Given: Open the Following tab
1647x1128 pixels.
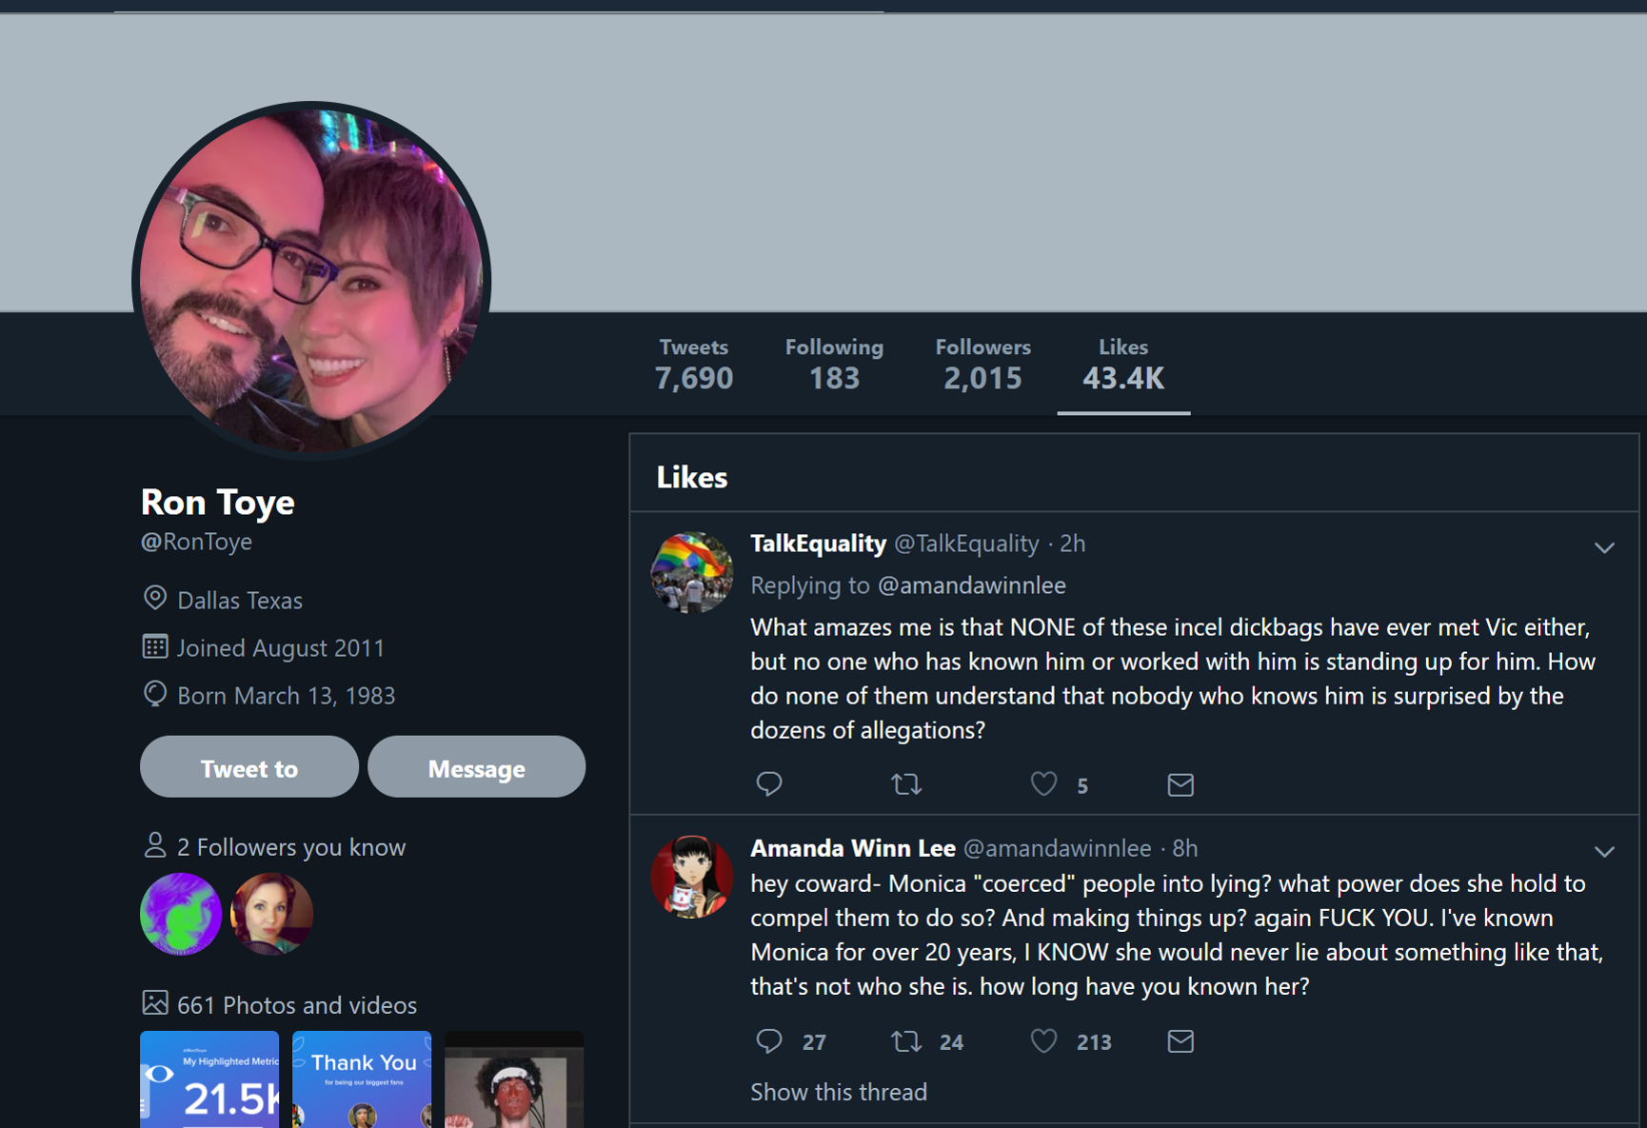Looking at the screenshot, I should (x=835, y=365).
